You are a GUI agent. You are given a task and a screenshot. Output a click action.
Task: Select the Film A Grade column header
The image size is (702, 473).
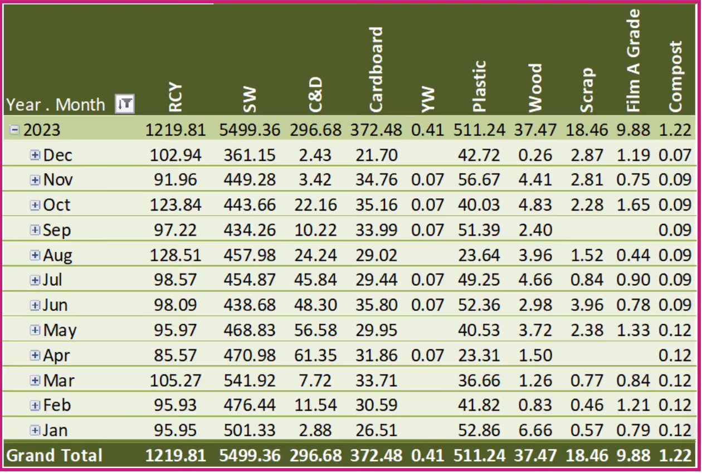coord(632,61)
